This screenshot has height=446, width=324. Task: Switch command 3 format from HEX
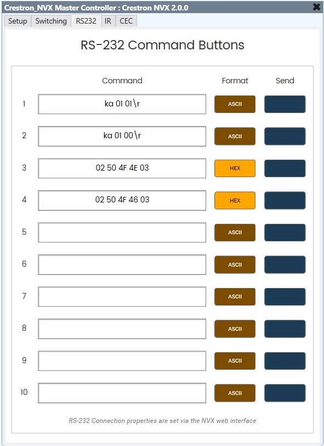(235, 168)
